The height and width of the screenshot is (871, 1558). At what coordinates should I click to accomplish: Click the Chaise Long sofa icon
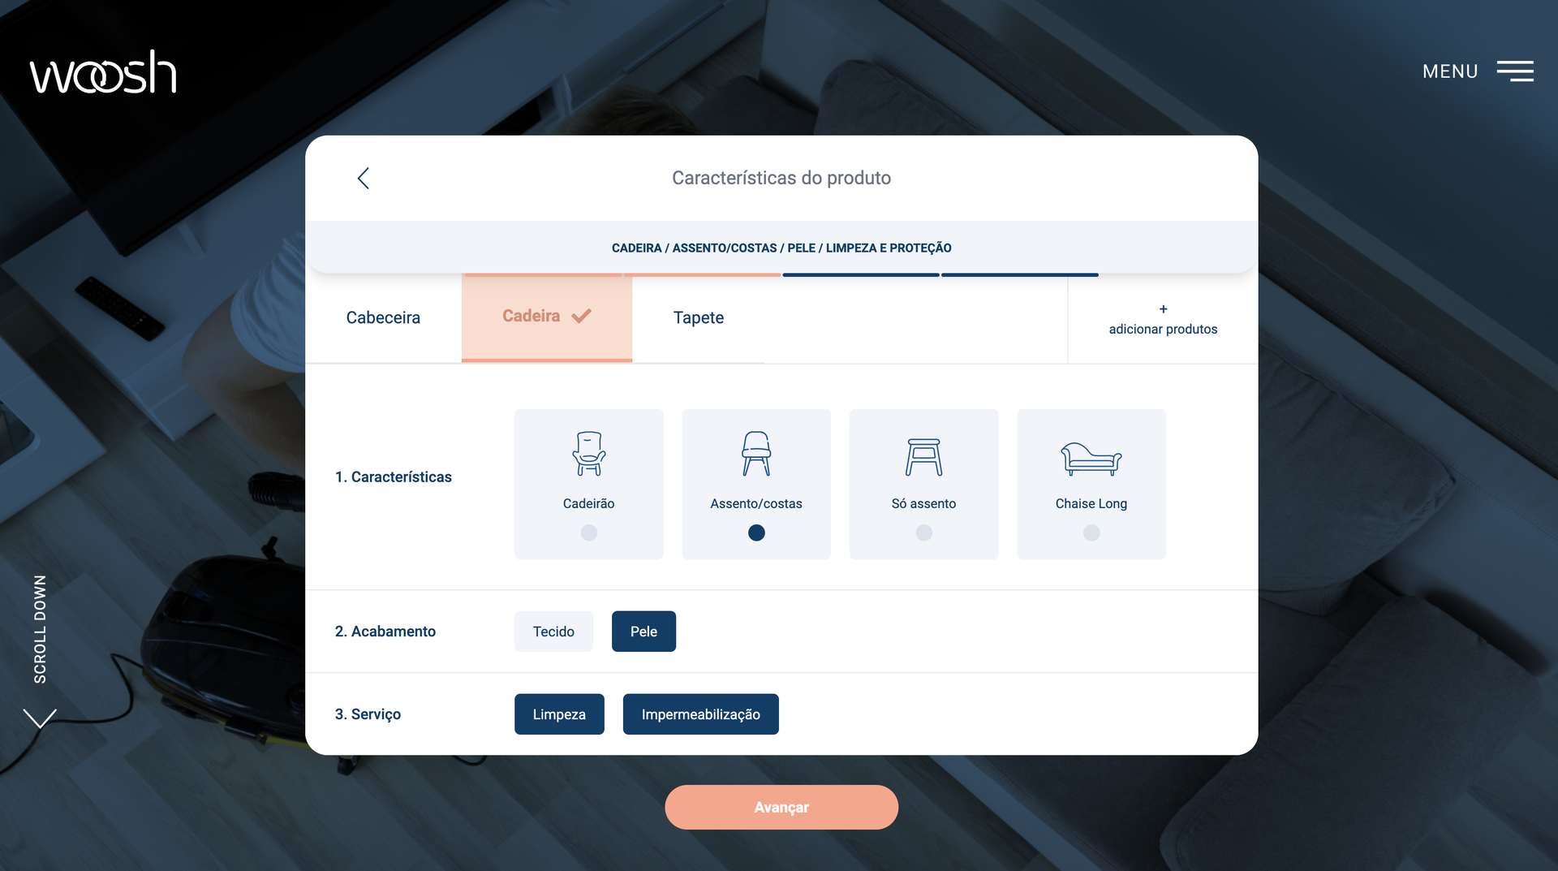click(1091, 459)
